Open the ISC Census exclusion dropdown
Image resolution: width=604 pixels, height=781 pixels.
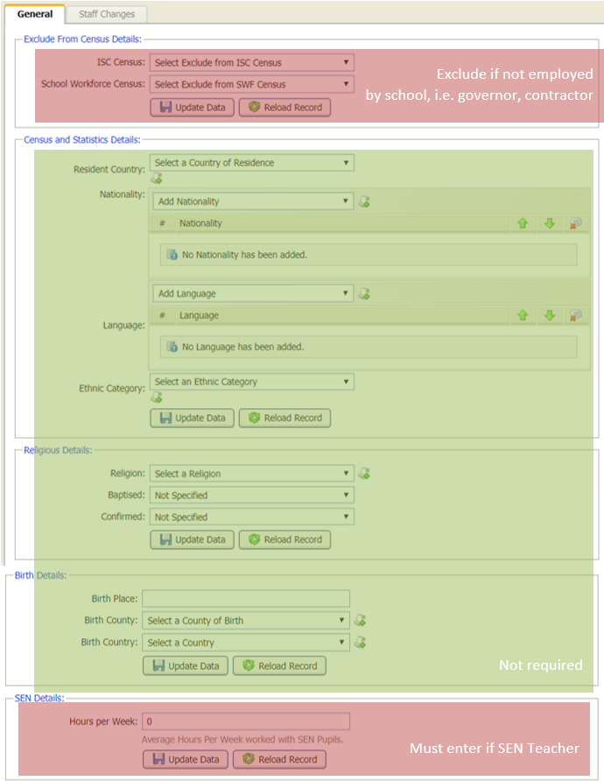point(252,63)
